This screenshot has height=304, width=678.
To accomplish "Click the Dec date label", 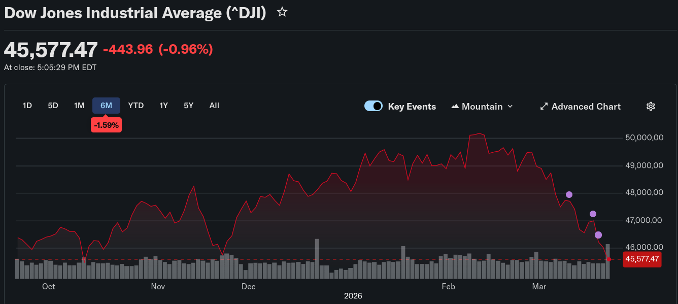I will pos(249,286).
